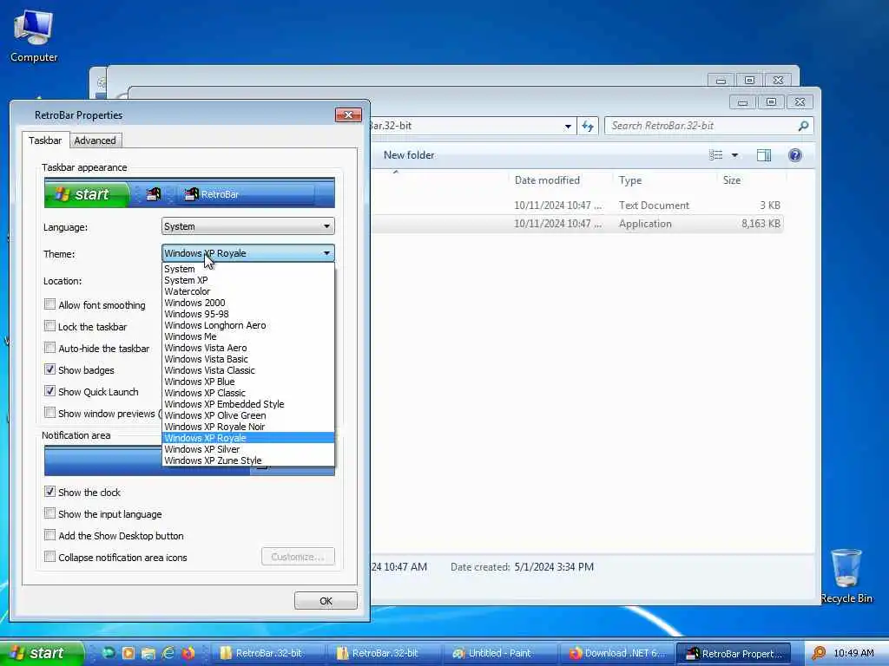Enable Add the Show Desktop button checkbox
The image size is (889, 666).
49,535
